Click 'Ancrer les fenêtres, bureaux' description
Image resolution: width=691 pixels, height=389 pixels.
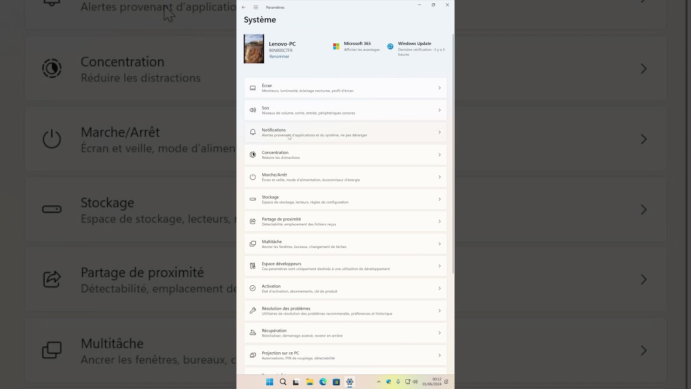coord(304,247)
